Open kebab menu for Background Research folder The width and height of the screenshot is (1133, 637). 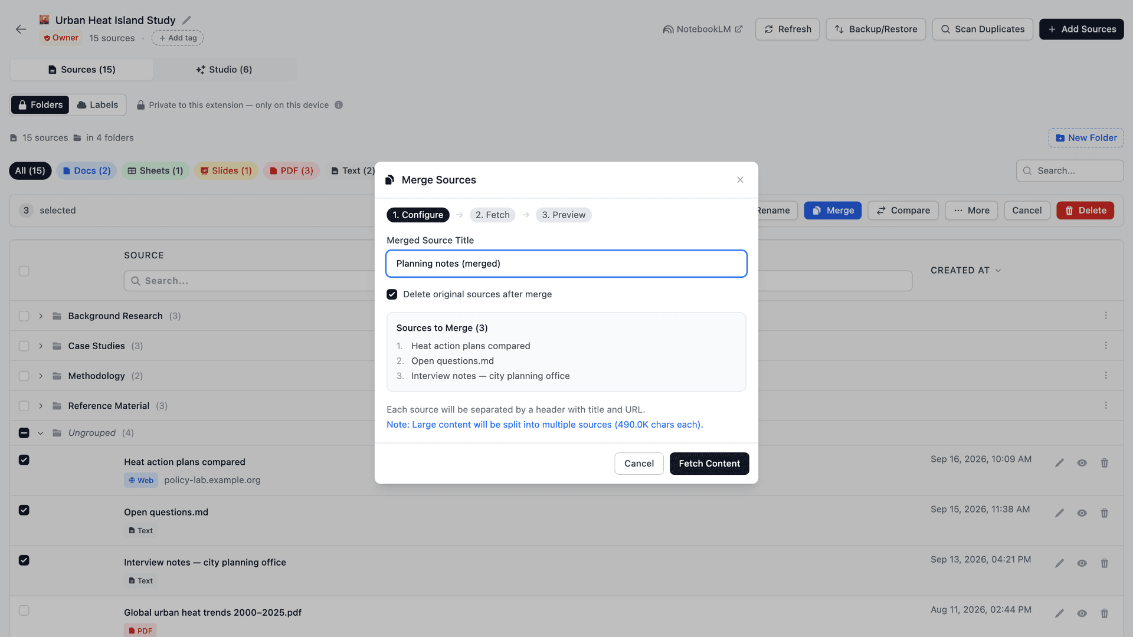pos(1106,316)
